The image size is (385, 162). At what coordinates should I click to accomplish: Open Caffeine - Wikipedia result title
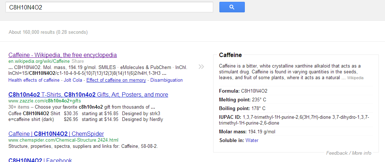[x=62, y=55]
